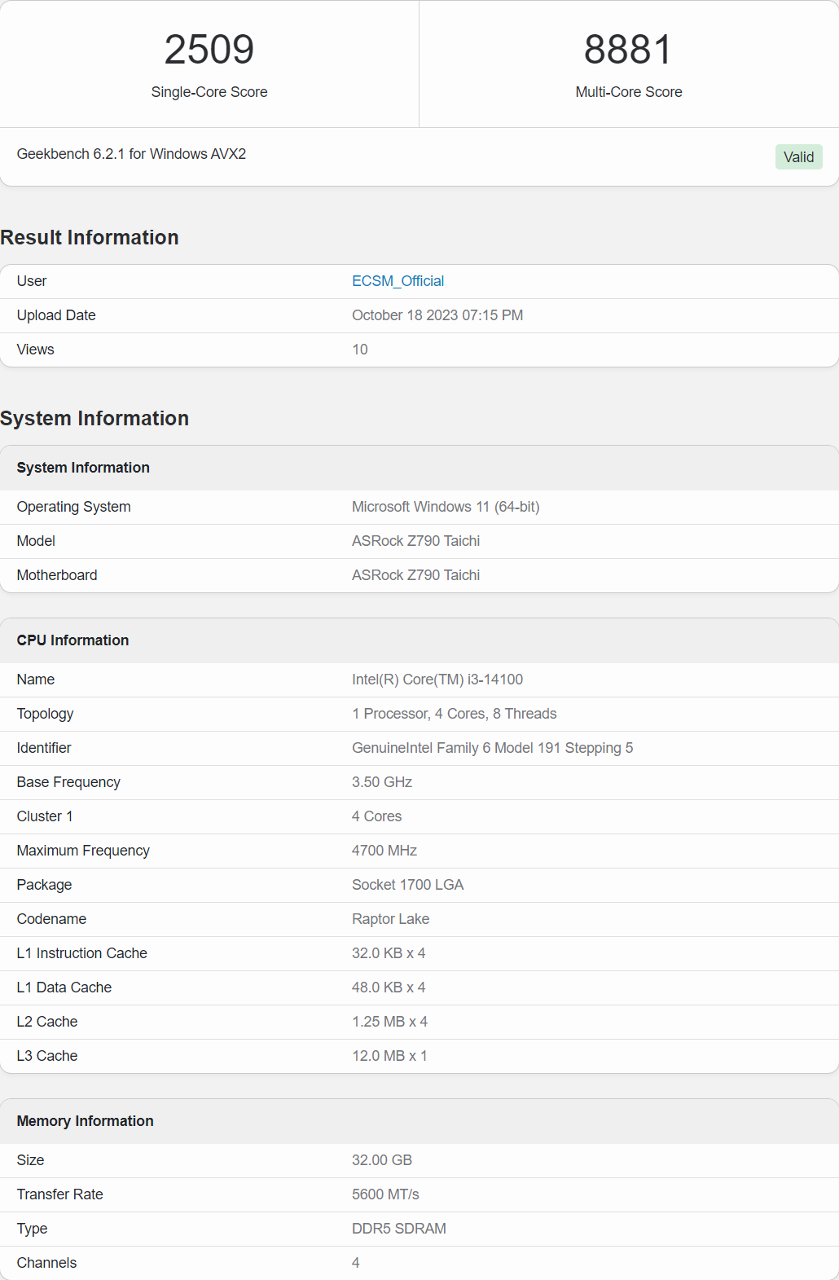Click the Microsoft Windows 11 (64-bit) value

(x=446, y=507)
